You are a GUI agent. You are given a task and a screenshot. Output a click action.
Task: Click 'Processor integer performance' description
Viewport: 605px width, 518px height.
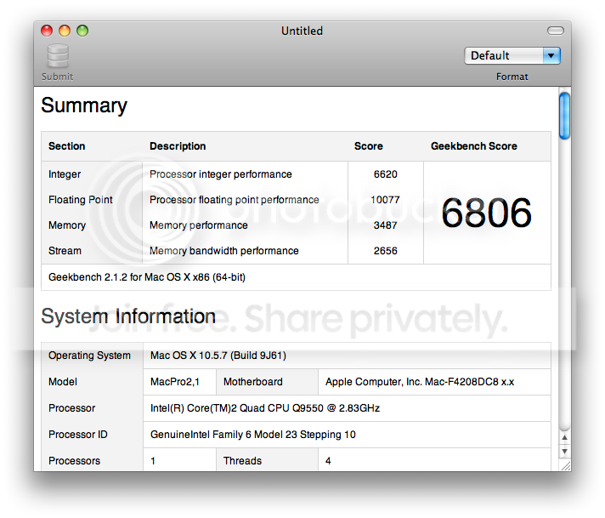(221, 174)
